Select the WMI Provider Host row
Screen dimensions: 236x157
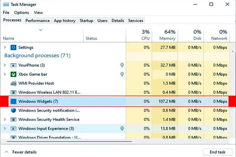click(x=115, y=83)
